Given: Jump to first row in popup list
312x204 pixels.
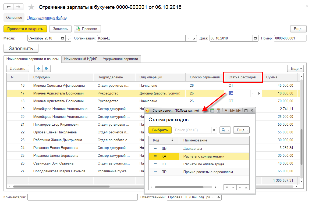Looking at the screenshot, I should tap(227, 188).
